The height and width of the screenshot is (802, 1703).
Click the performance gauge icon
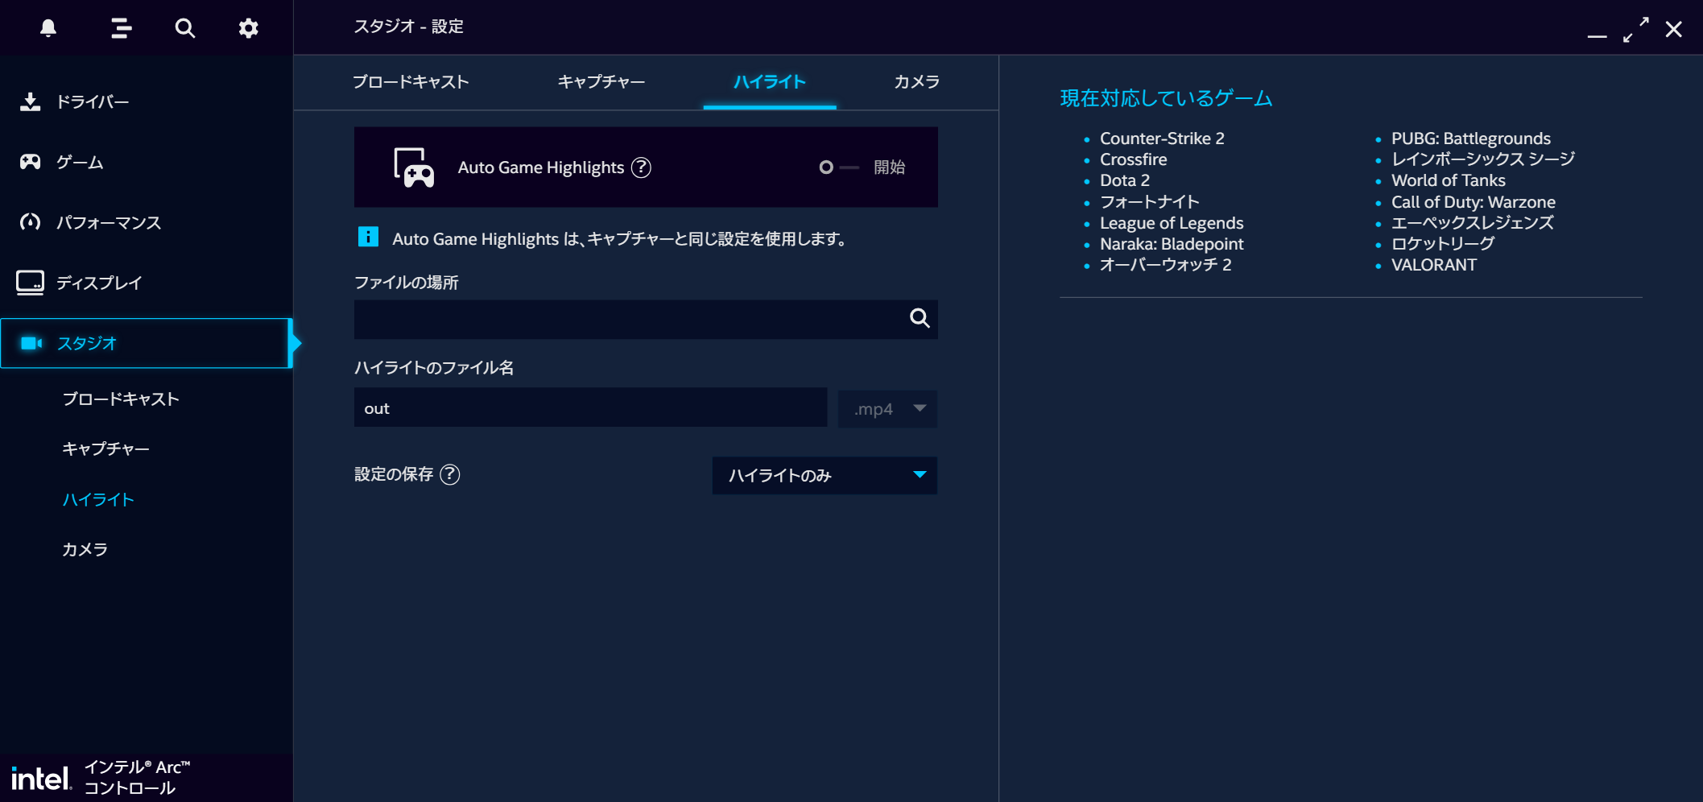point(31,222)
